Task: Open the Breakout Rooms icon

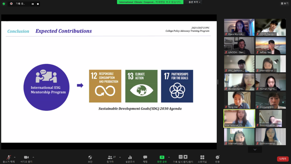Action: 202,158
